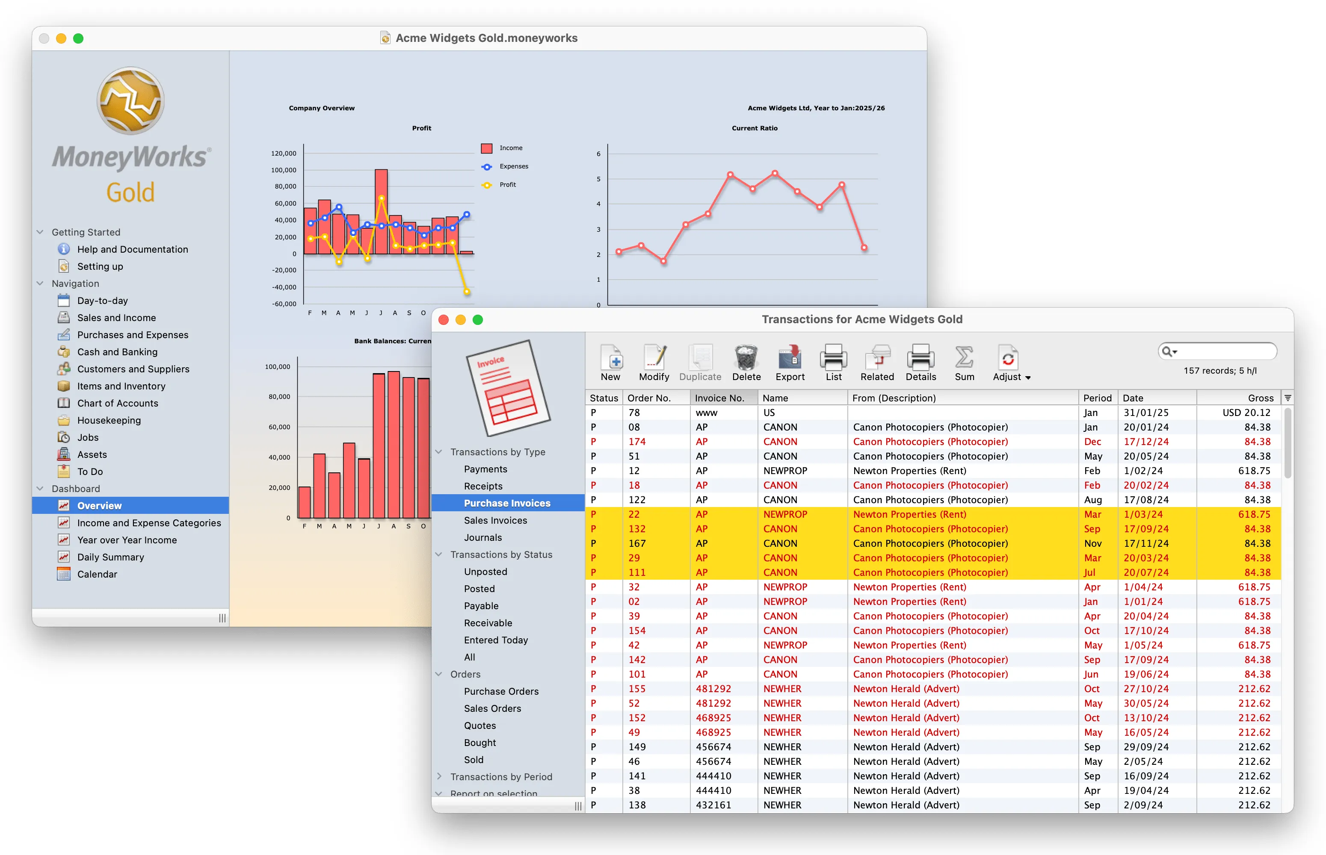Sort by Gross column header
The height and width of the screenshot is (855, 1326).
[x=1238, y=398]
